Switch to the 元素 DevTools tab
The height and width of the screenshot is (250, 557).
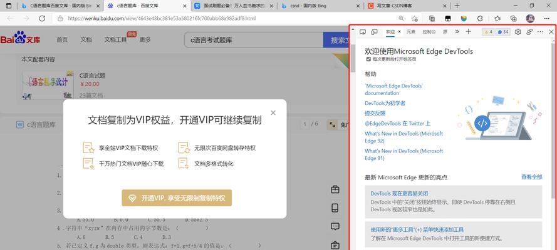[410, 32]
